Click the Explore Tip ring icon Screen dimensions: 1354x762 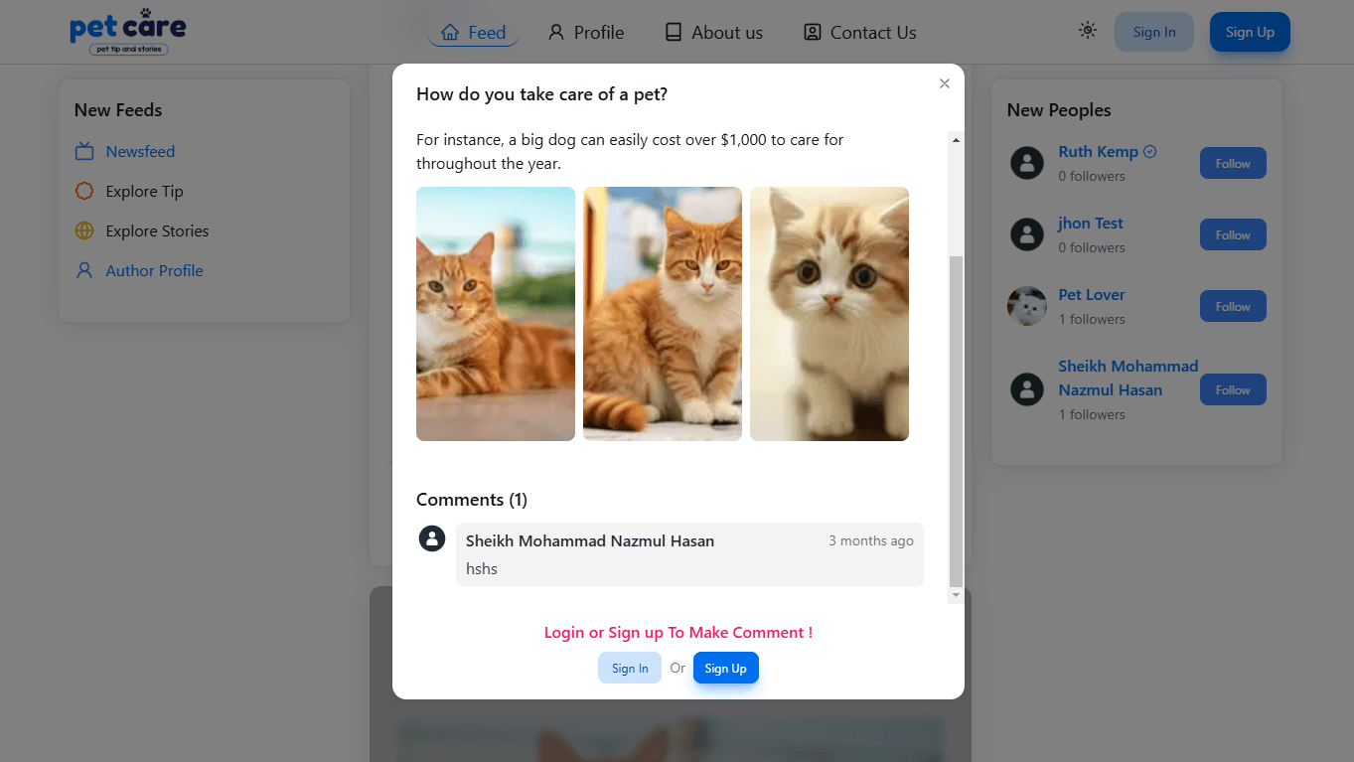[x=86, y=191]
